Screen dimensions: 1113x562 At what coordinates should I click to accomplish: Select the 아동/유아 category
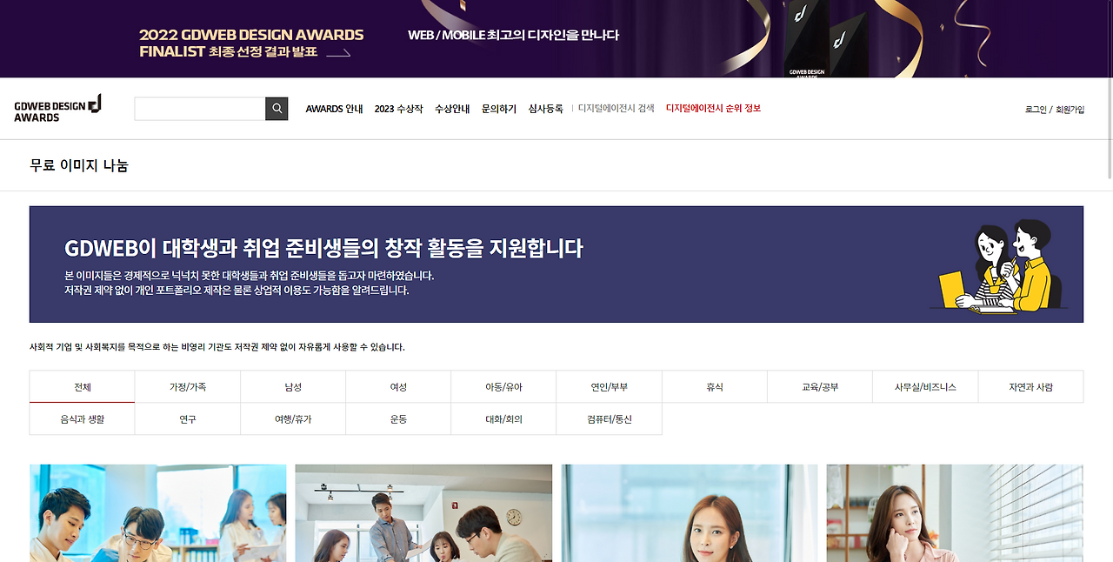[503, 386]
